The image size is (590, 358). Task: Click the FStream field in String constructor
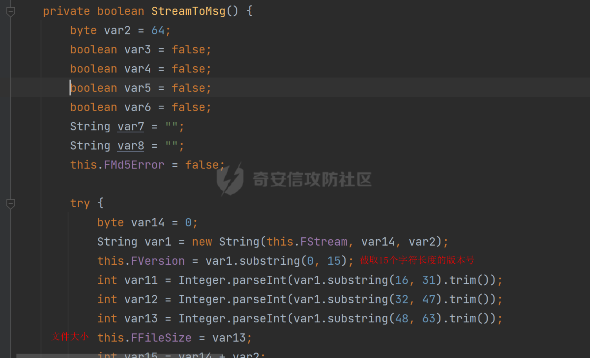(324, 242)
